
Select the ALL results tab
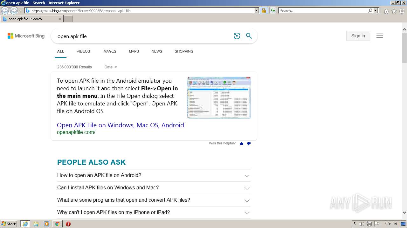tap(60, 51)
